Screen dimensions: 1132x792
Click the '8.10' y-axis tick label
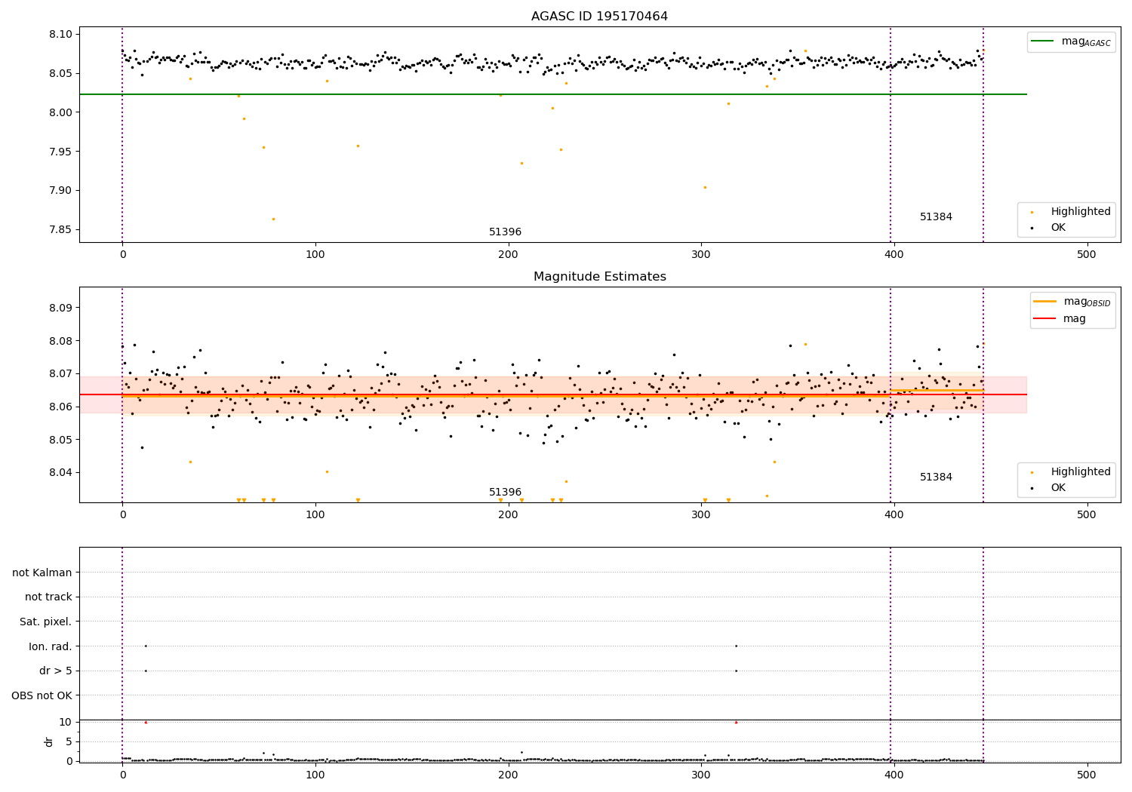coord(61,34)
